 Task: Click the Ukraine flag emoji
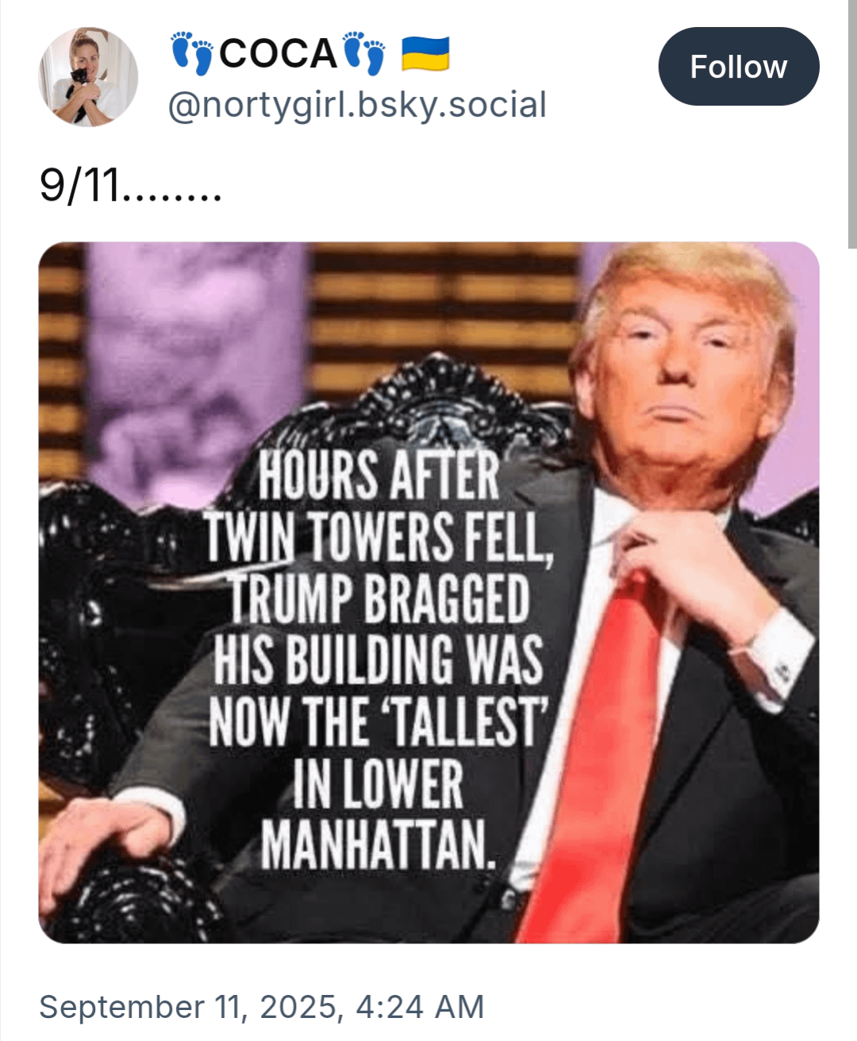[425, 53]
